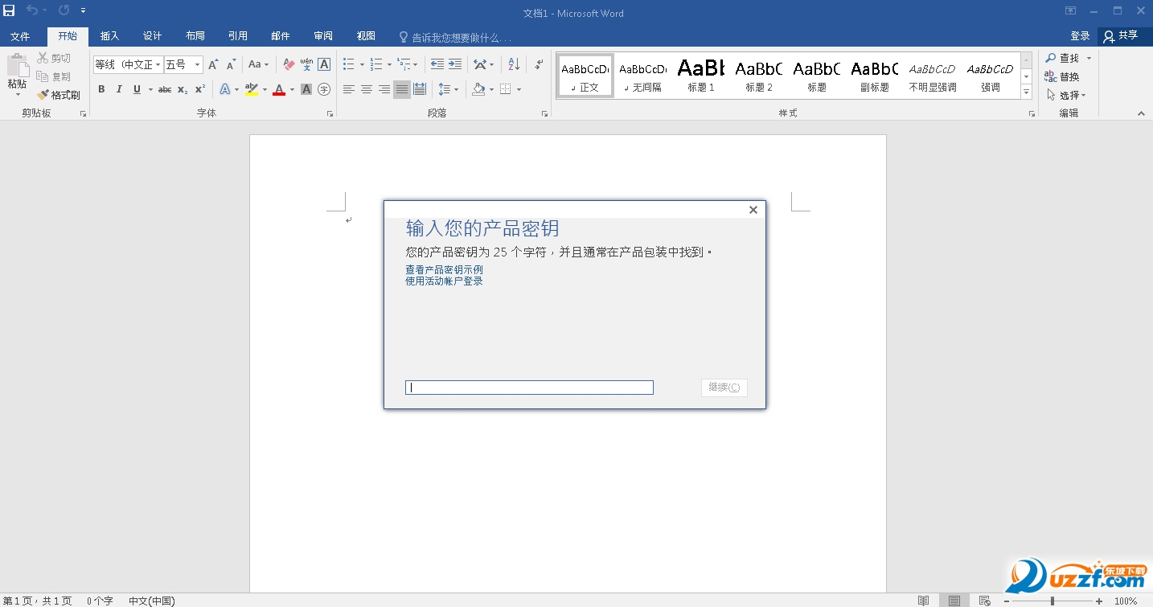
Task: Open the font size (五号) dropdown
Action: 197,64
